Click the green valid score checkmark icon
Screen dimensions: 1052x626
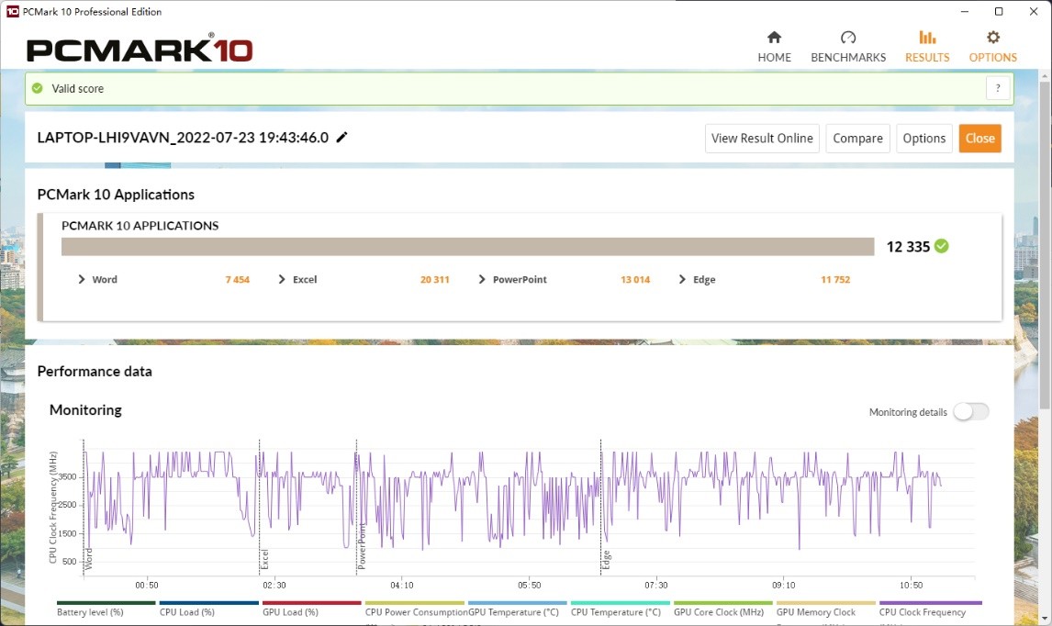(38, 89)
